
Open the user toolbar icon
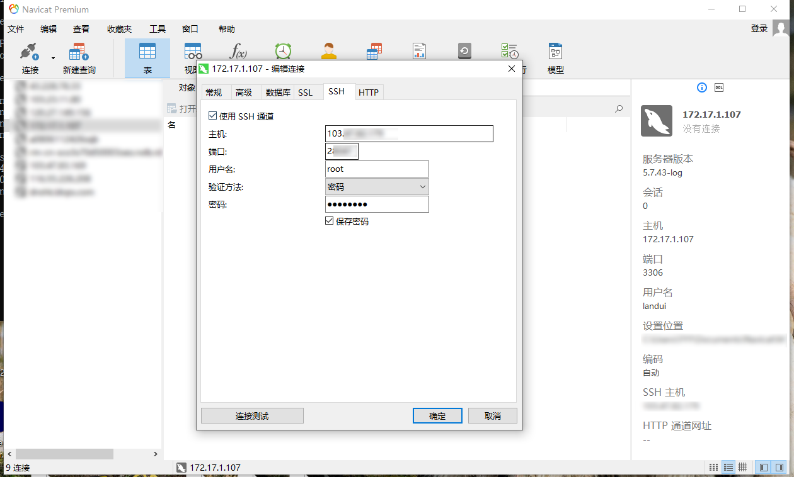[x=329, y=52]
